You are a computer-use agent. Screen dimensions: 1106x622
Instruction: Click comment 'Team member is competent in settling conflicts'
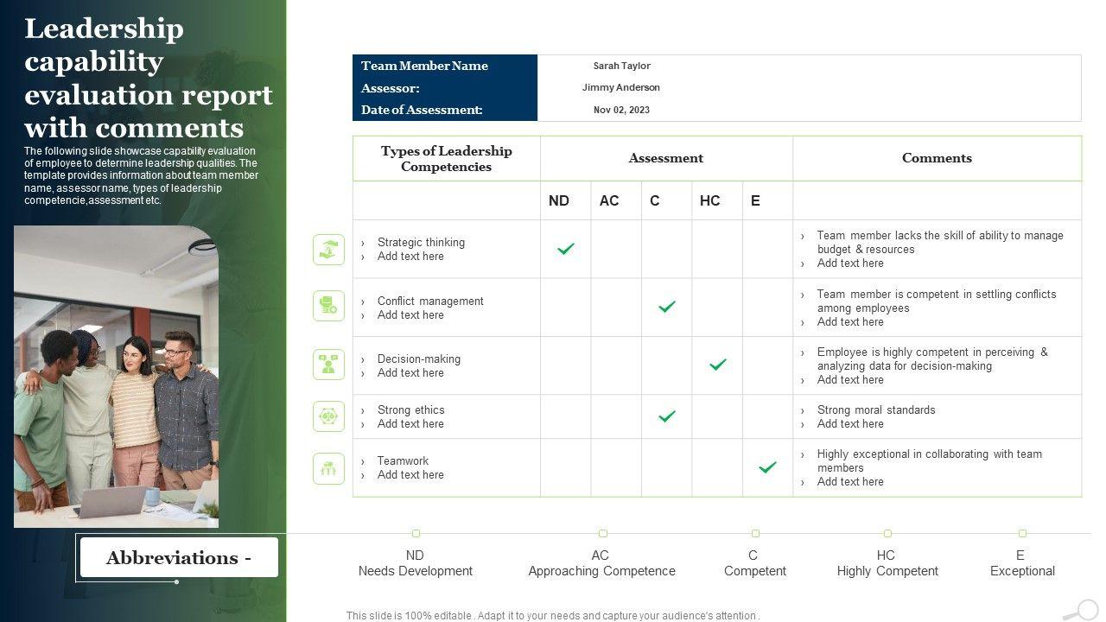pos(937,301)
